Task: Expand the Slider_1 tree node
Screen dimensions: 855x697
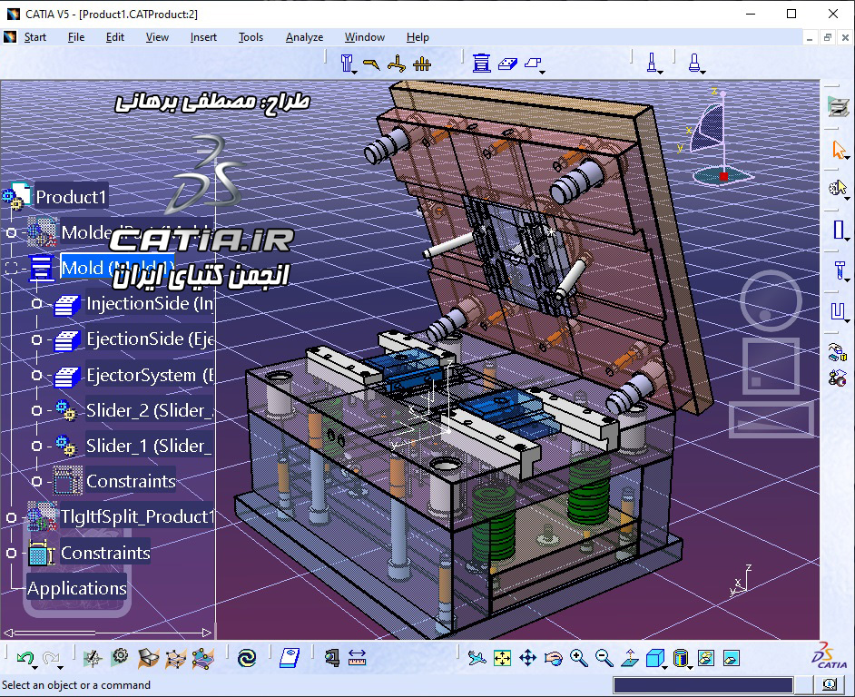Action: tap(37, 446)
